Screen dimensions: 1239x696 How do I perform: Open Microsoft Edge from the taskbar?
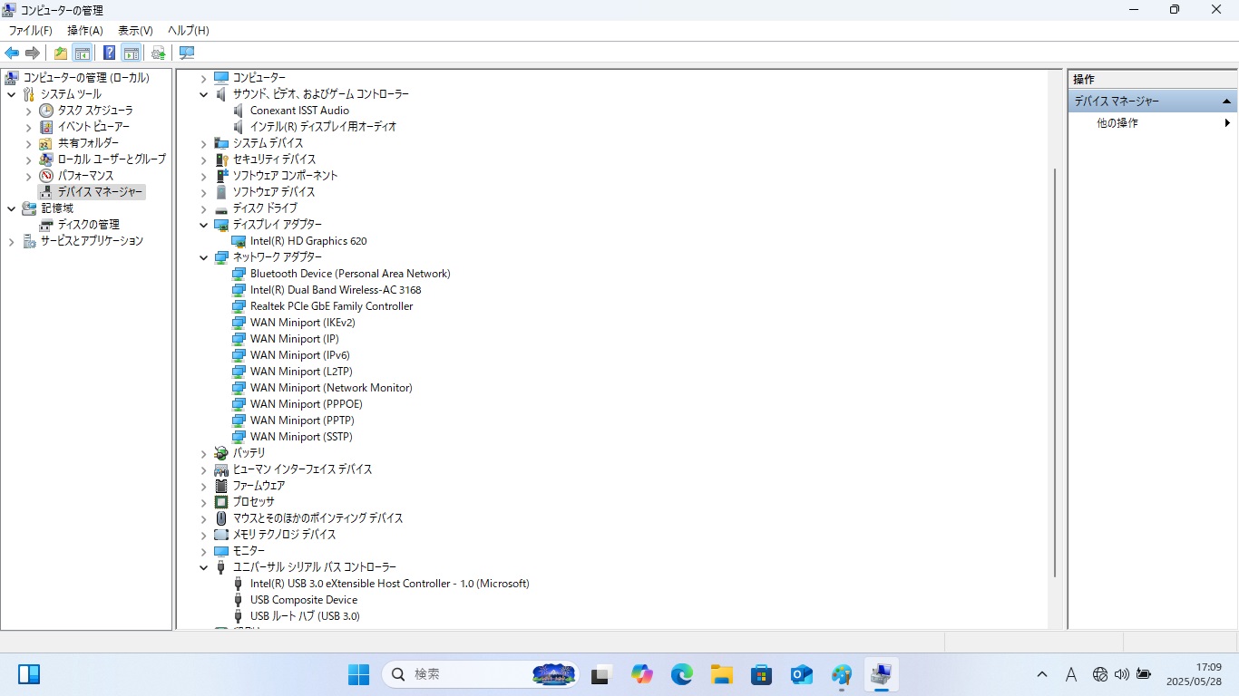(x=682, y=674)
